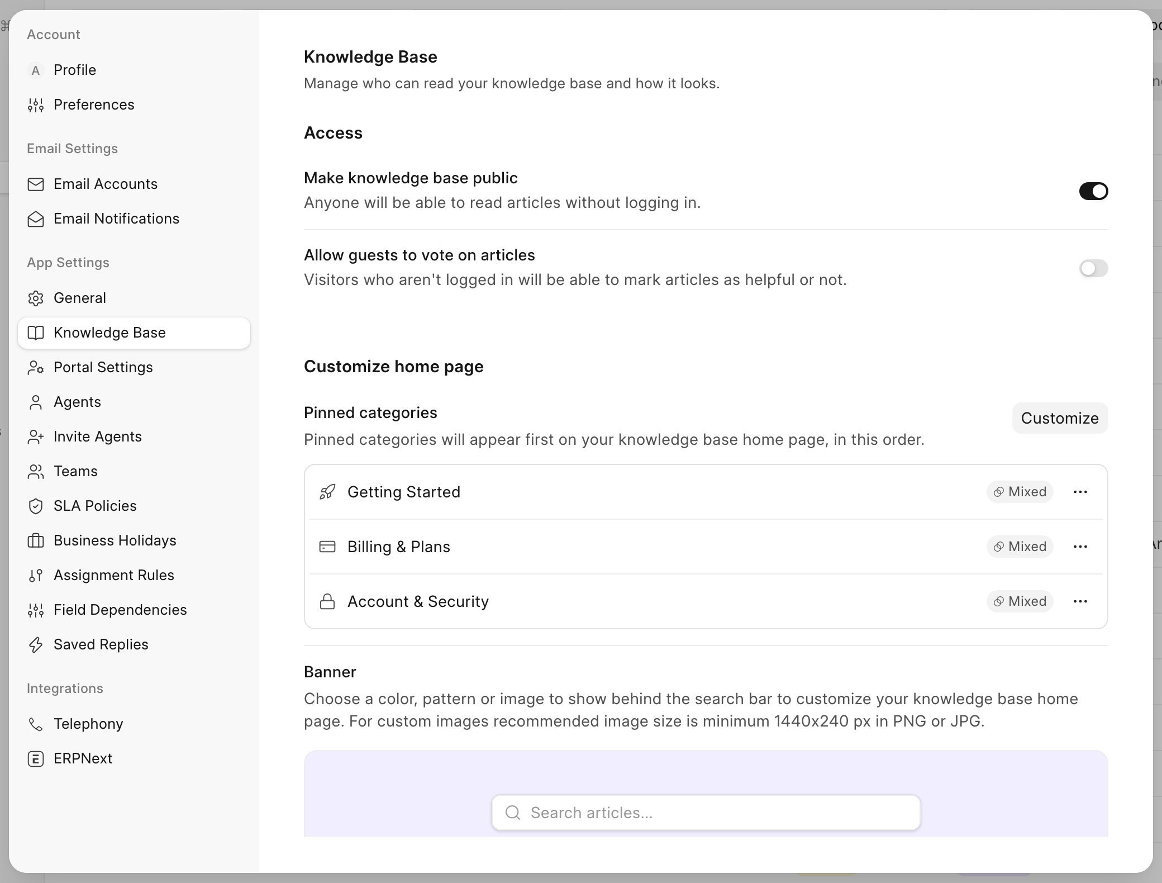Click the Business Holidays briefcase icon
This screenshot has height=883, width=1162.
click(x=36, y=541)
